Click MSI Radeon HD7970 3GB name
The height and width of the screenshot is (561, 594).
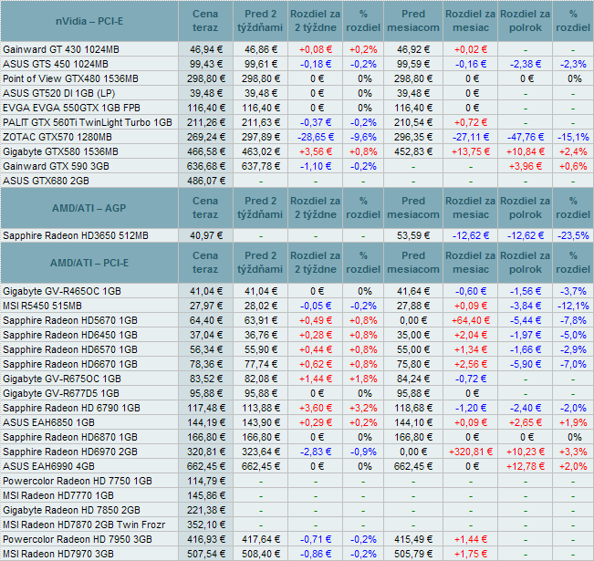tap(58, 554)
